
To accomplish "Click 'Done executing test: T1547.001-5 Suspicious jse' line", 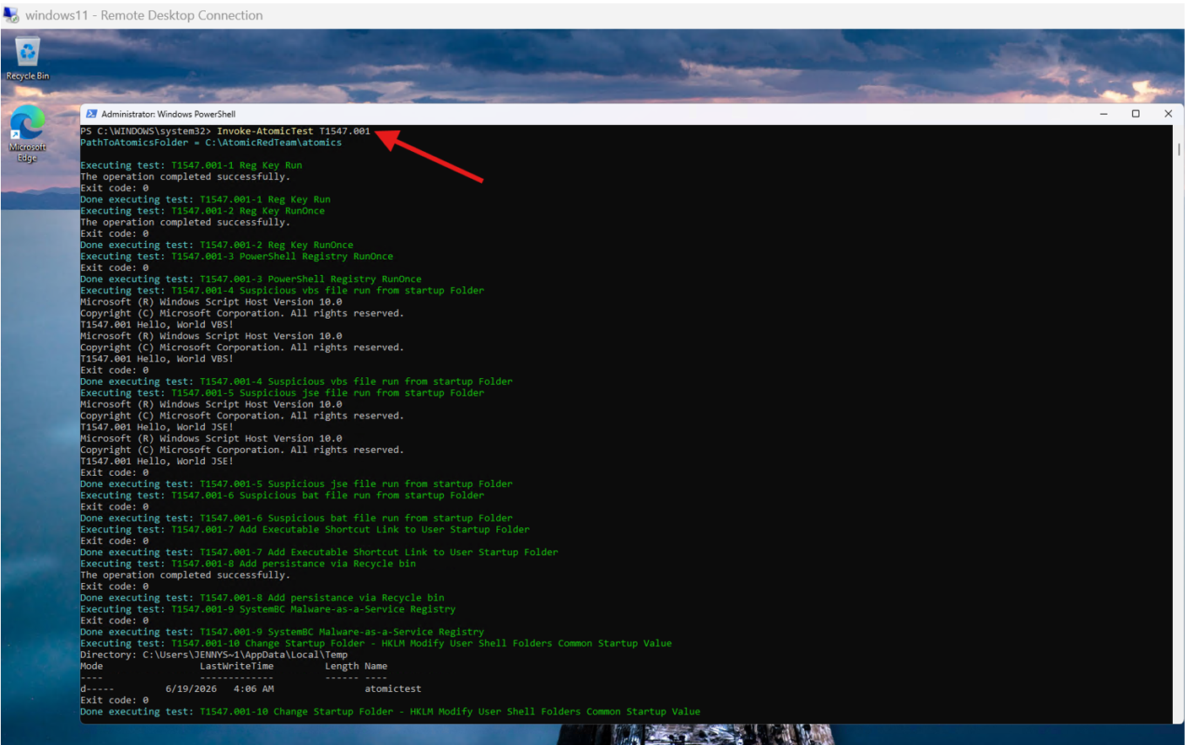I will (296, 484).
